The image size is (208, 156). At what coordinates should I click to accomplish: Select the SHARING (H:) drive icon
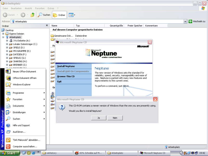click(x=11, y=61)
